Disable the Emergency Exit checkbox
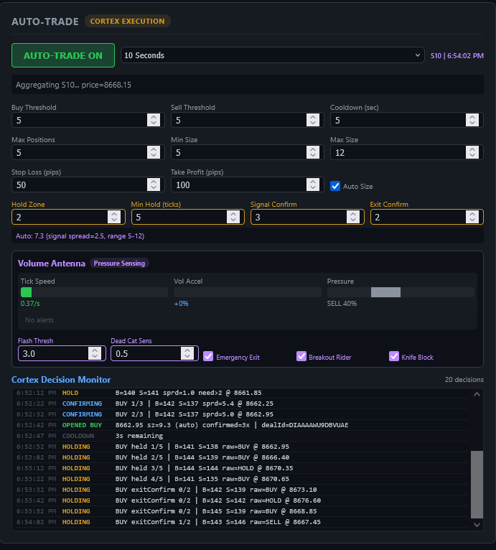 click(208, 356)
